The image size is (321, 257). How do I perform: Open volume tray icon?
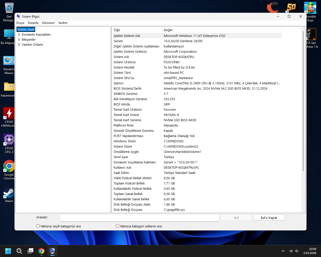coord(297,251)
